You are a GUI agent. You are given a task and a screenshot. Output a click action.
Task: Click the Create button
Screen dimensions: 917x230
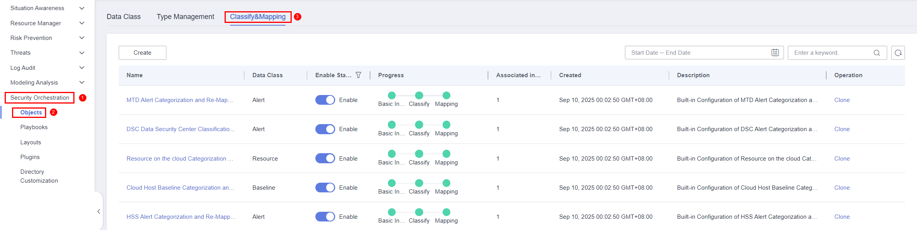click(x=142, y=53)
